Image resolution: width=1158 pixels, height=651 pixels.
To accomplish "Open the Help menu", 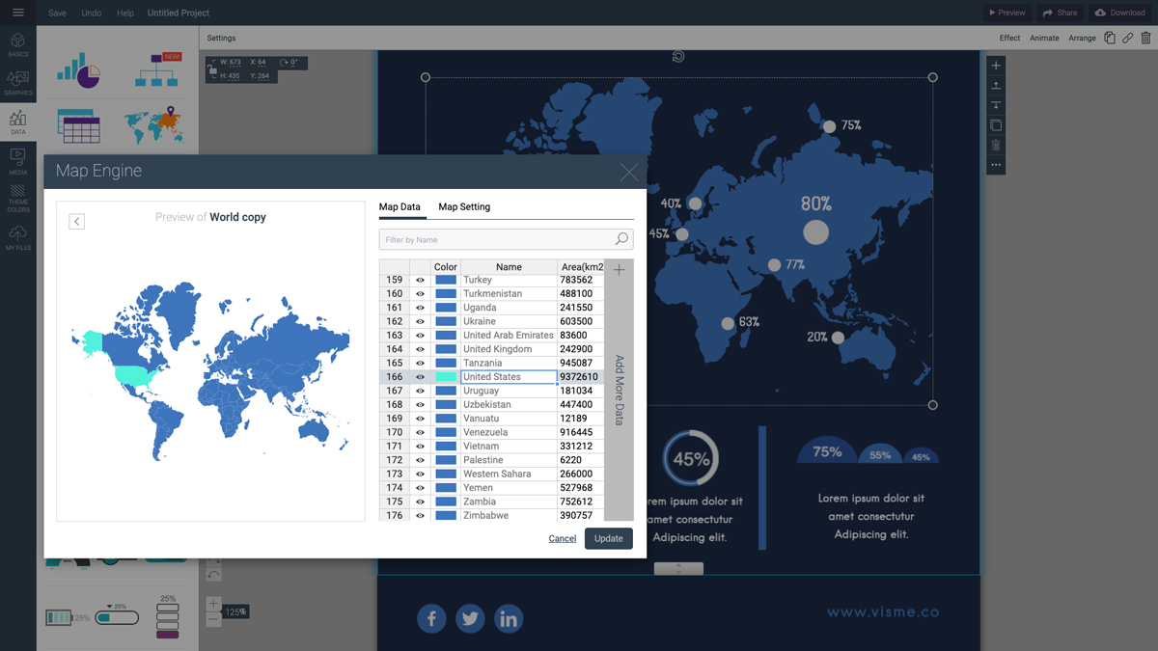I will [124, 13].
